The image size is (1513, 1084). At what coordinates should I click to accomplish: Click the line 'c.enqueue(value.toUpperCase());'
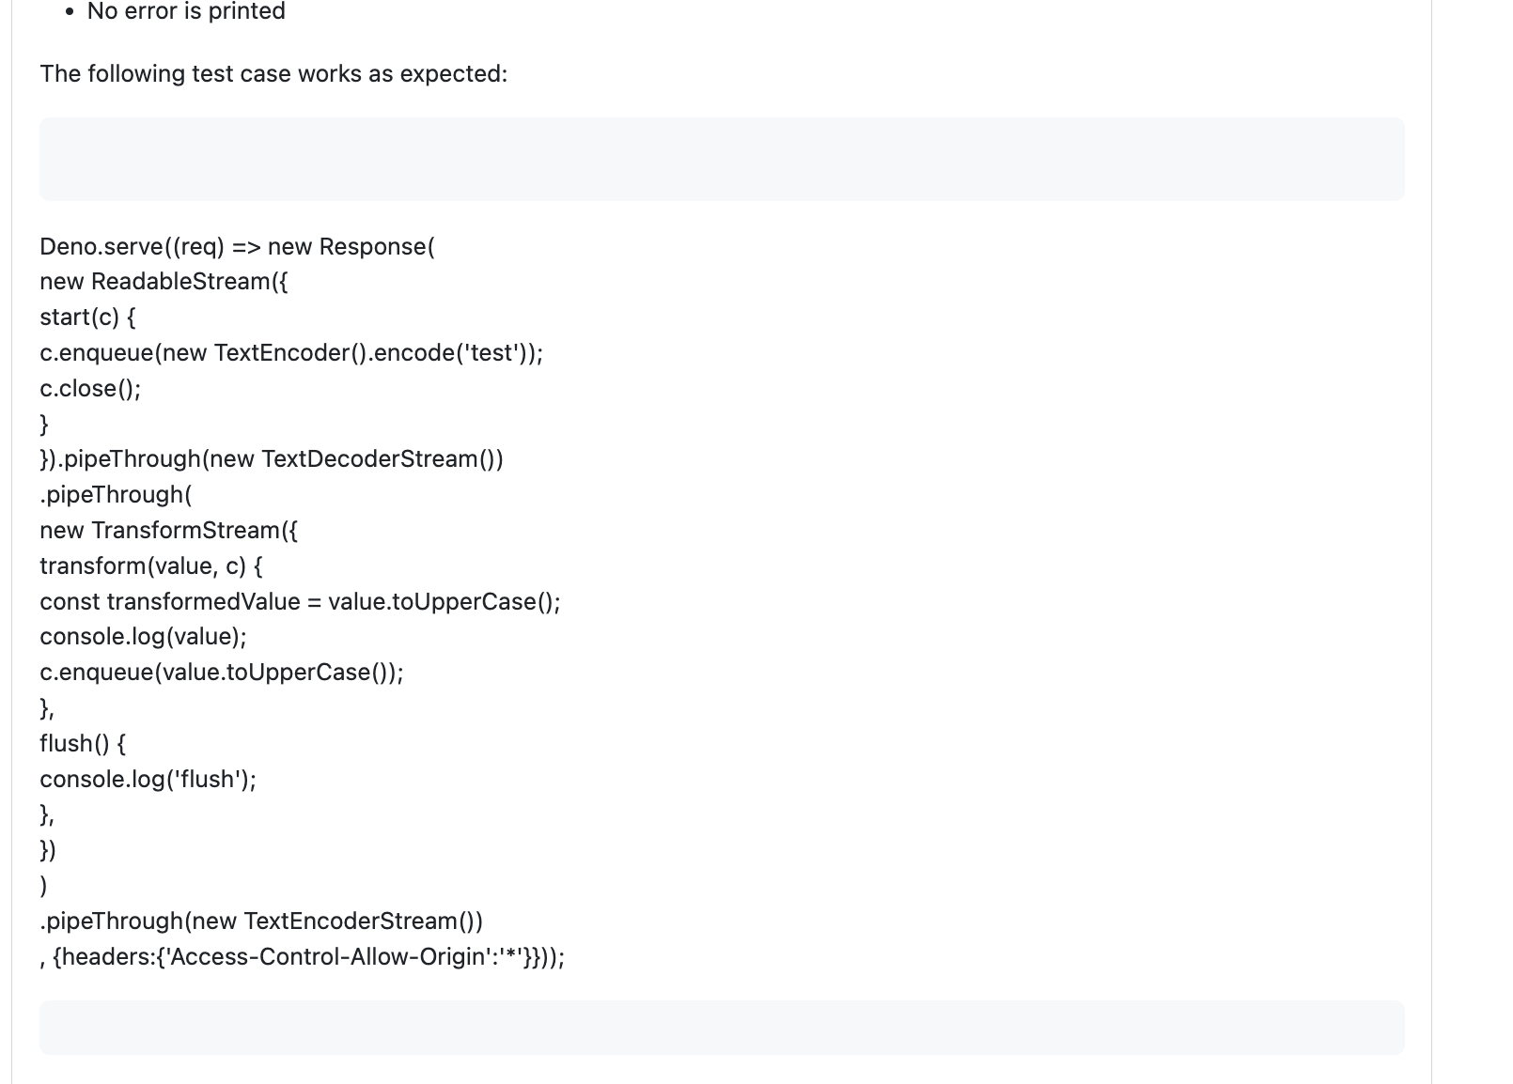click(222, 673)
